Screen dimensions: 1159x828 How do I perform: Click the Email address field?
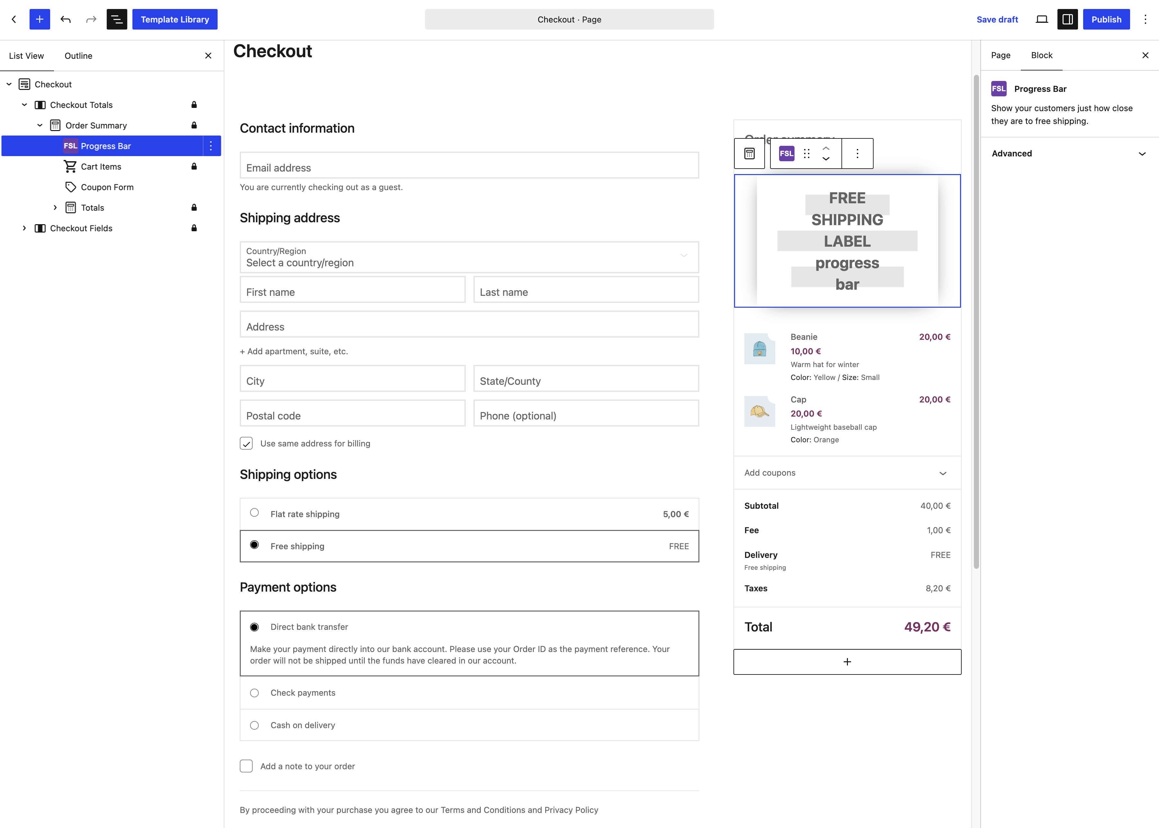tap(469, 165)
